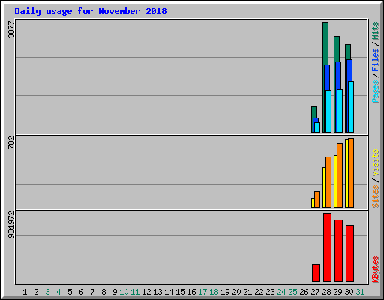This screenshot has width=384, height=300.
Task: Click the red KBytes bar for day 30
Action: pyautogui.click(x=349, y=253)
